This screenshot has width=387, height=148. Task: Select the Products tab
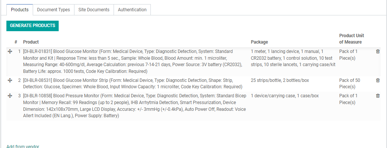click(x=20, y=10)
